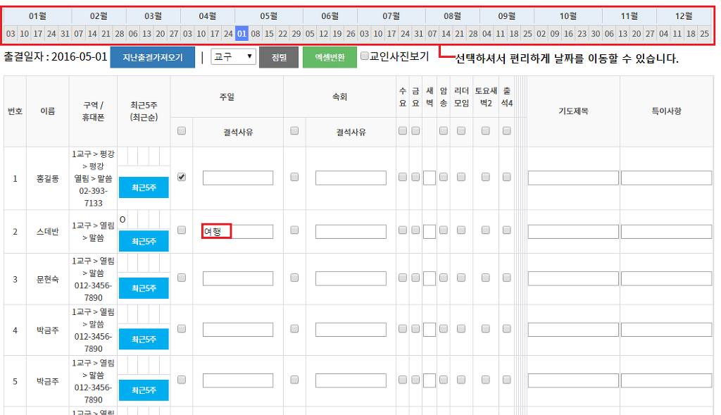Click the 09월 month header
This screenshot has height=415, width=721.
point(507,16)
